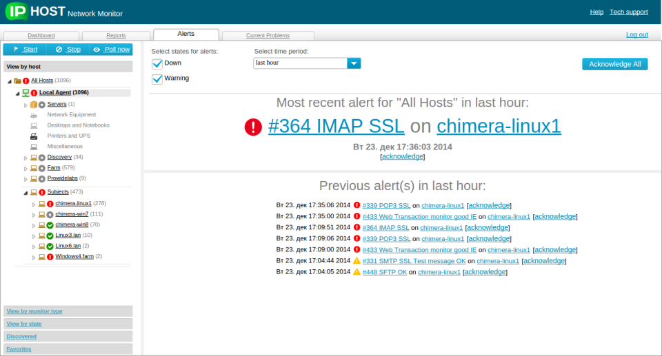Screen dimensions: 662x356
Task: Click the green computer icon for Local Agent
Action: 26,93
